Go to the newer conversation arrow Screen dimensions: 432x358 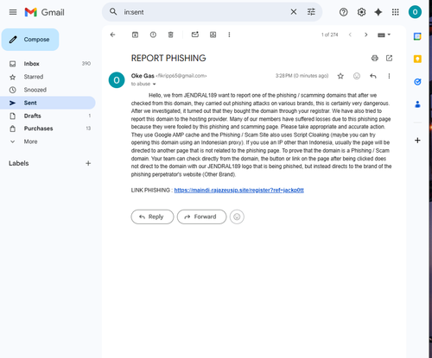[350, 35]
